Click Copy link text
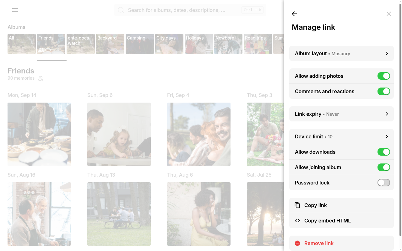 [315, 205]
